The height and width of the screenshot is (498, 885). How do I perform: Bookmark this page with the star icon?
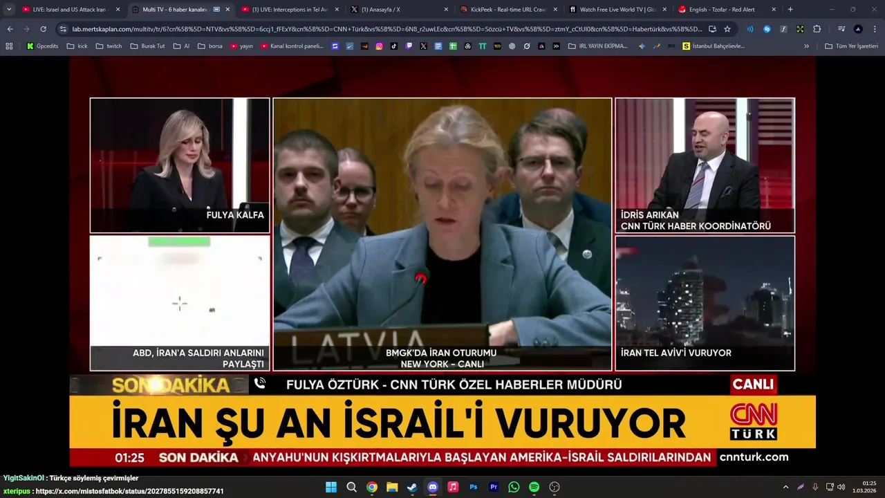[x=727, y=29]
